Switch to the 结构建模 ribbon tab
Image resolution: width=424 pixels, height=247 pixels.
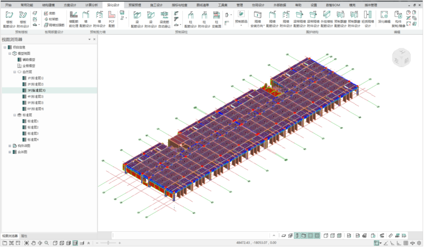[48, 5]
